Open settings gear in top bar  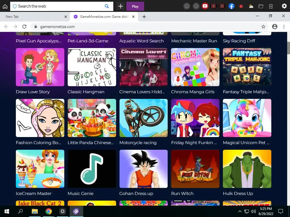[284, 6]
